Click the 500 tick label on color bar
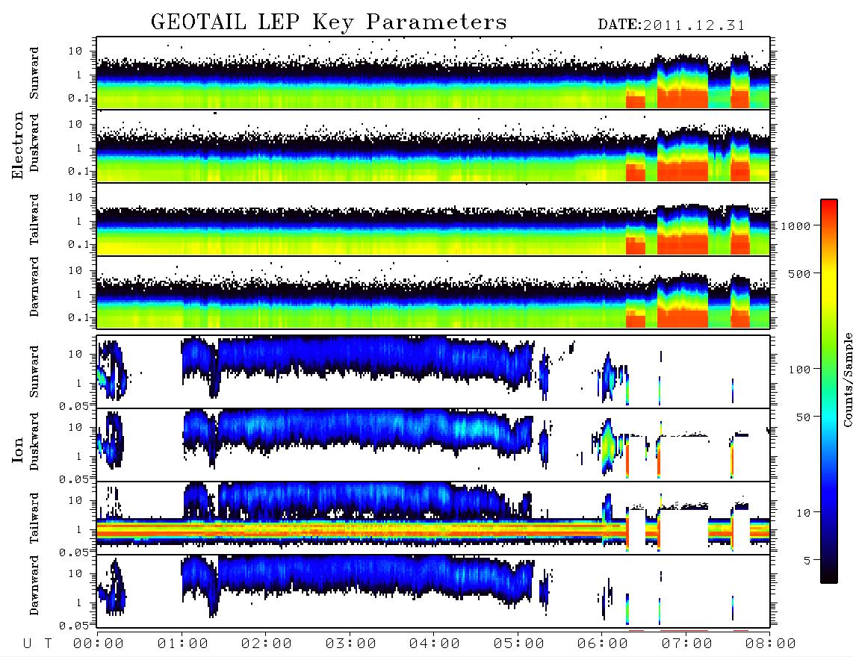 (799, 273)
